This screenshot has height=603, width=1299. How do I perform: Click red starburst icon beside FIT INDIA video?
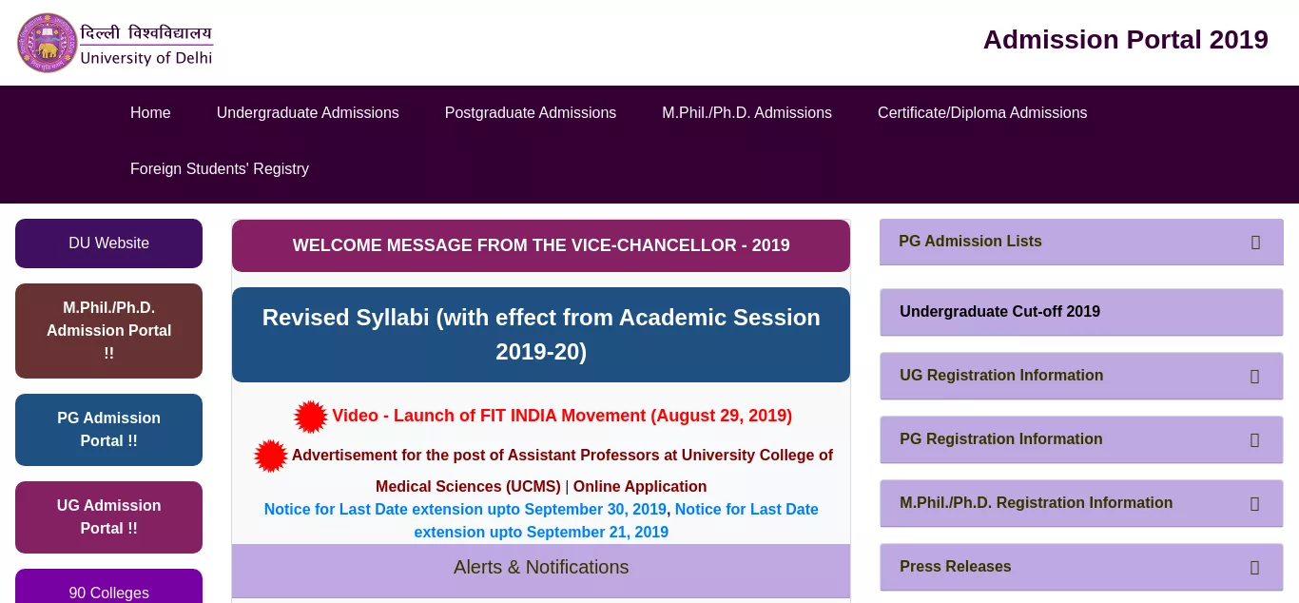(x=311, y=417)
